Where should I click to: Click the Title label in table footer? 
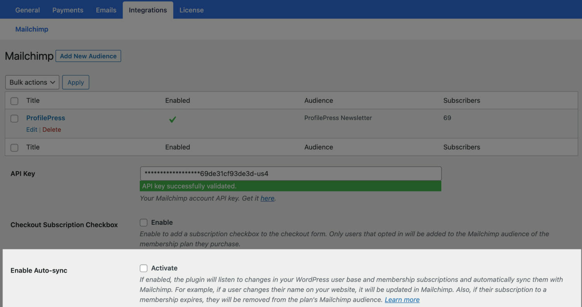coord(33,147)
